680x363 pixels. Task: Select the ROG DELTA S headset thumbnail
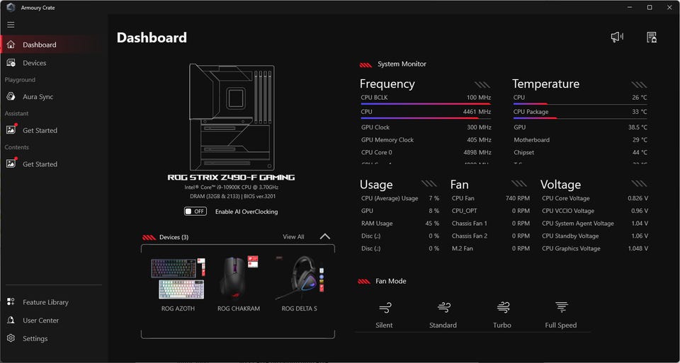click(299, 277)
